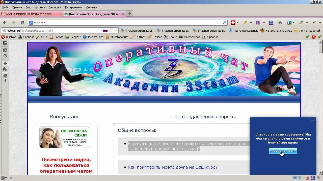Open the Вид menu
Viewport: 323px width, 181px height.
coord(28,8)
